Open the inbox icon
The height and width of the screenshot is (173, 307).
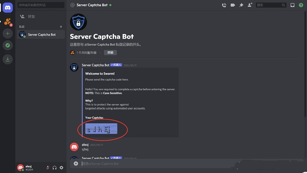pyautogui.click(x=292, y=5)
